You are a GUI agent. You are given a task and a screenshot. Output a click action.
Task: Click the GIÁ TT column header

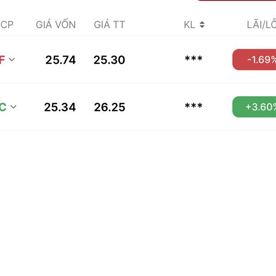109,25
